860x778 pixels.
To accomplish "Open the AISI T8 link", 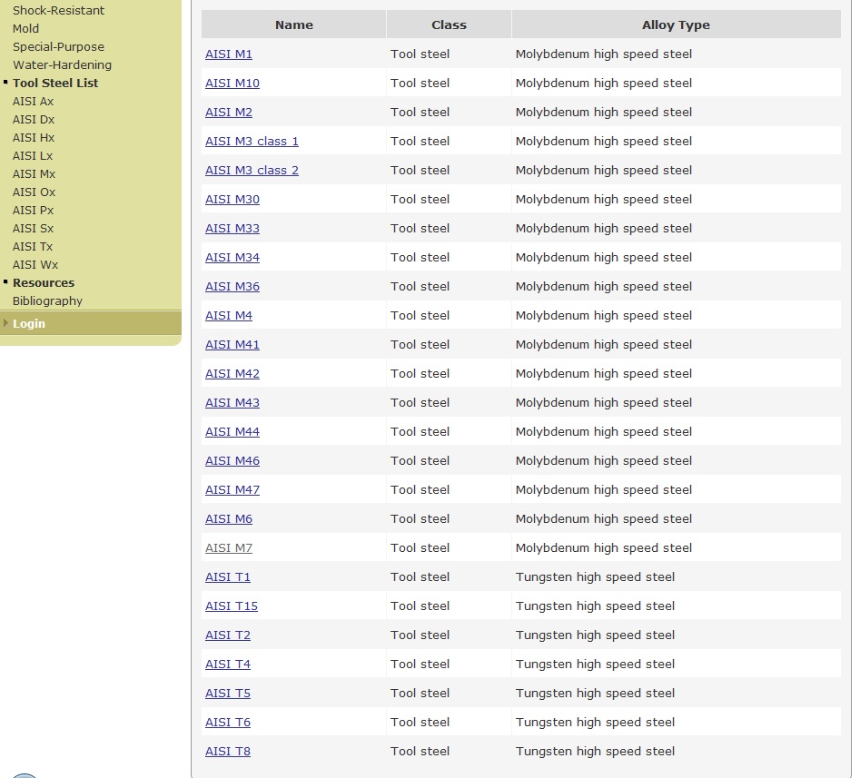I will [x=228, y=752].
